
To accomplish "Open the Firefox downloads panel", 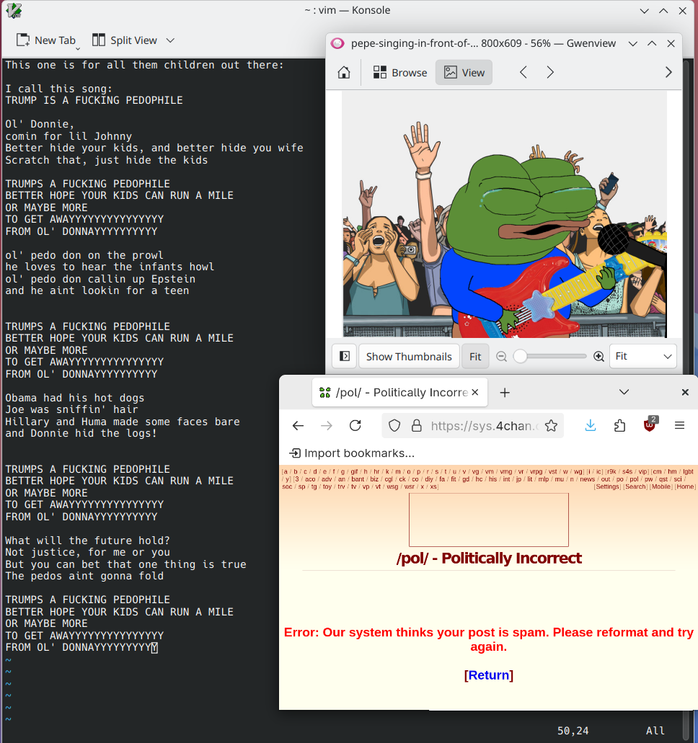I will coord(591,425).
